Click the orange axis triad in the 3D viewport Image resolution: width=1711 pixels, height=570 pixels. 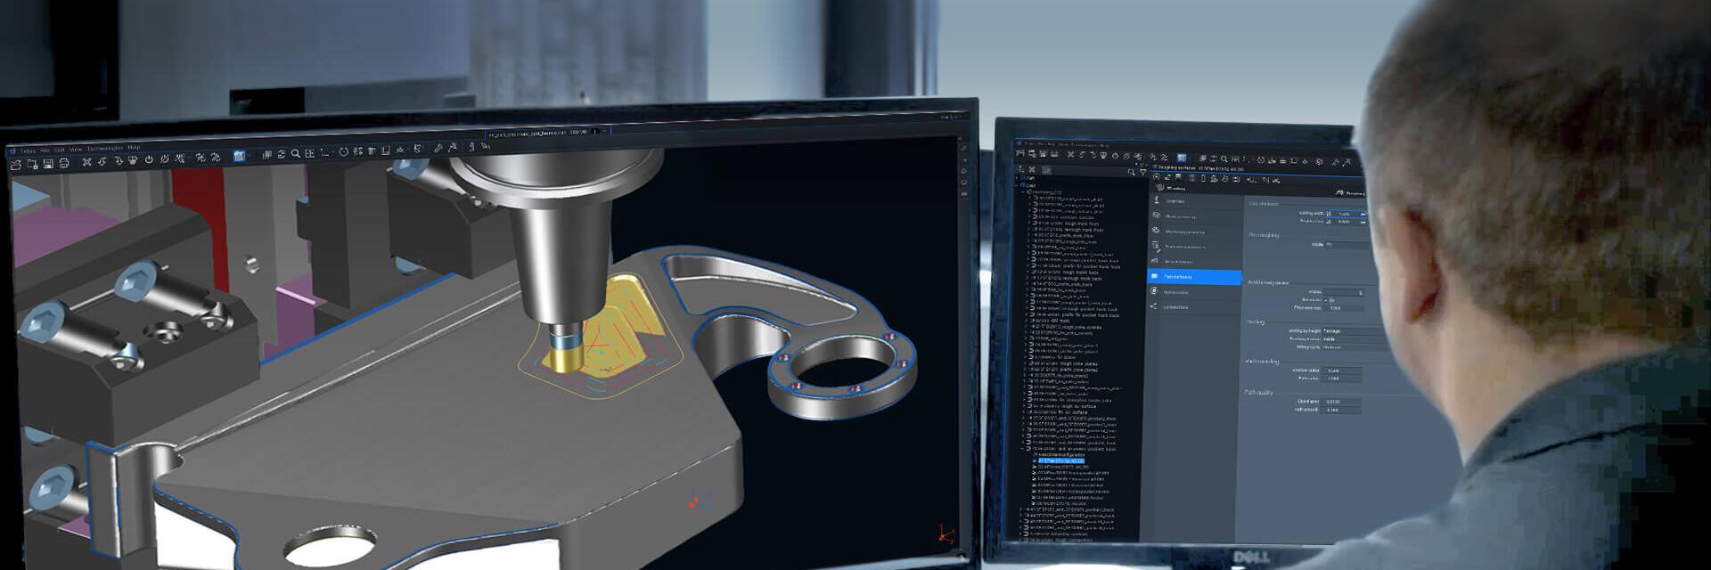(946, 535)
